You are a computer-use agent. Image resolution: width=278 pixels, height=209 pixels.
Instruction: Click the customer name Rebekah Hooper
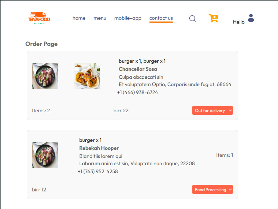[99, 148]
